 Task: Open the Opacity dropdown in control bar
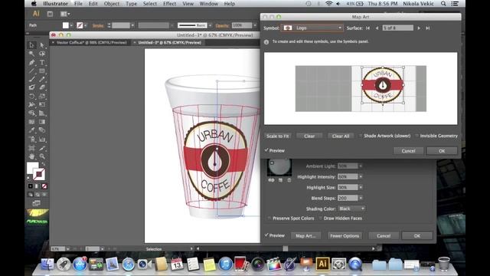pyautogui.click(x=255, y=25)
